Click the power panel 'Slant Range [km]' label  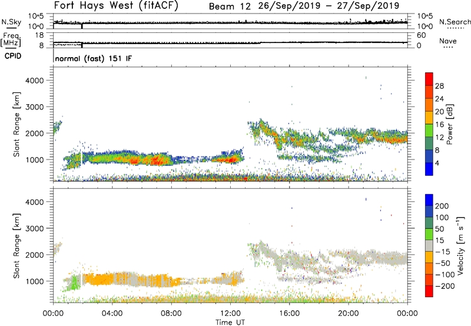16,124
